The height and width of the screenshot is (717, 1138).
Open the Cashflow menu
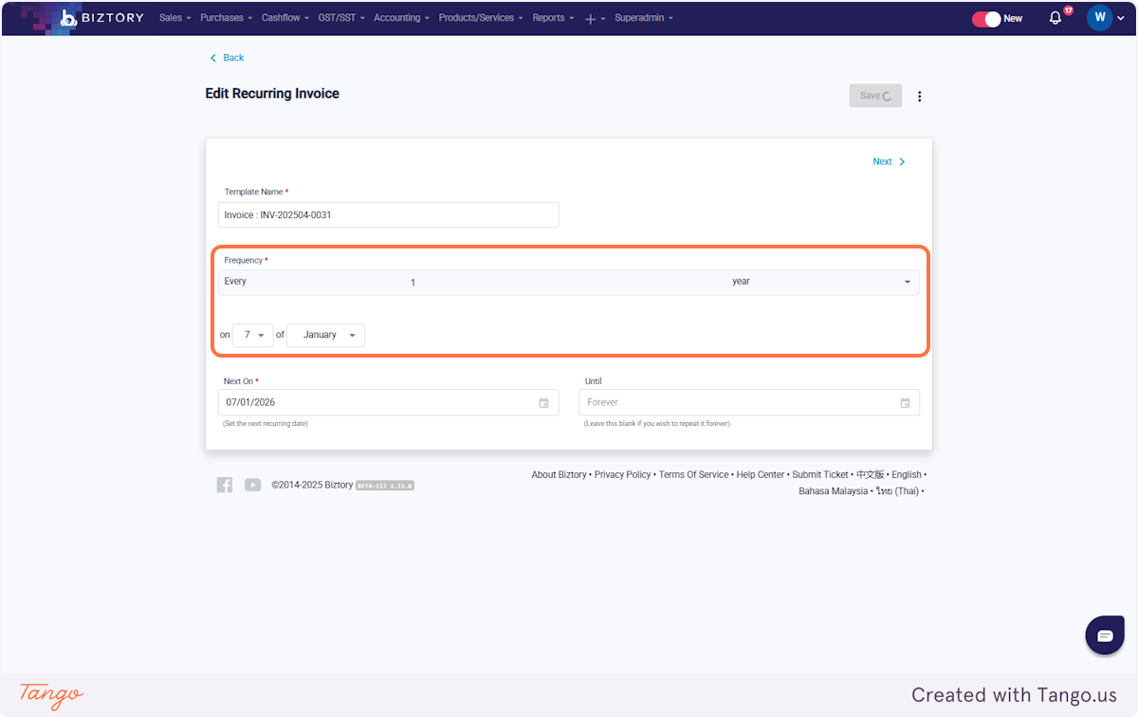pyautogui.click(x=285, y=18)
